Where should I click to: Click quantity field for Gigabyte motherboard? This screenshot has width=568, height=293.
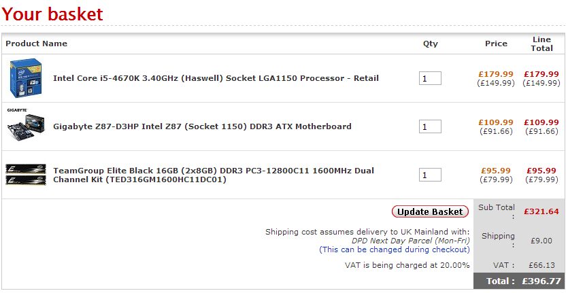(430, 126)
